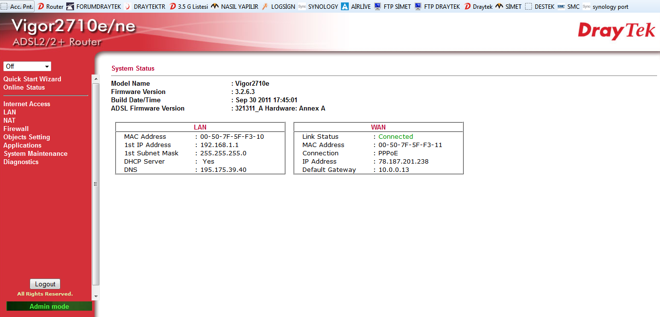Open the SMC bookmark
Screen dimensions: 660x317
point(568,7)
